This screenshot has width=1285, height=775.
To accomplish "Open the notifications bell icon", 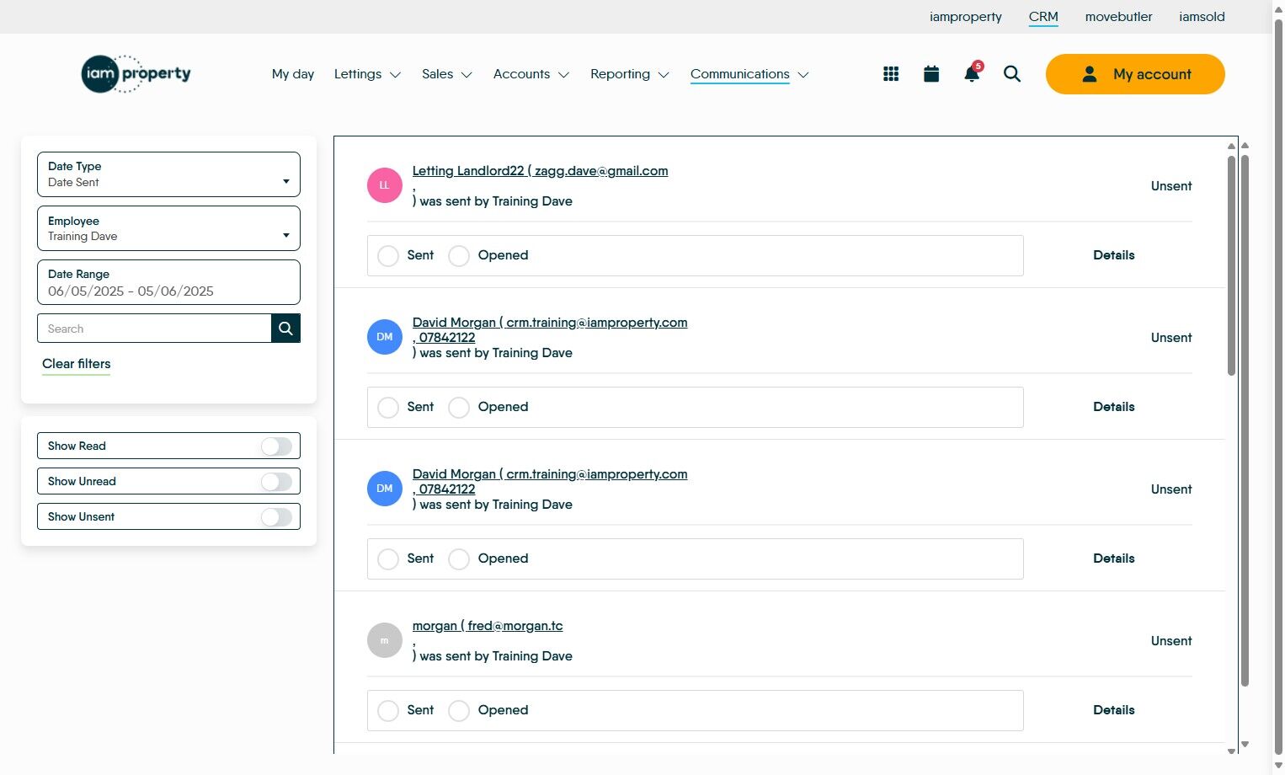I will [x=973, y=73].
